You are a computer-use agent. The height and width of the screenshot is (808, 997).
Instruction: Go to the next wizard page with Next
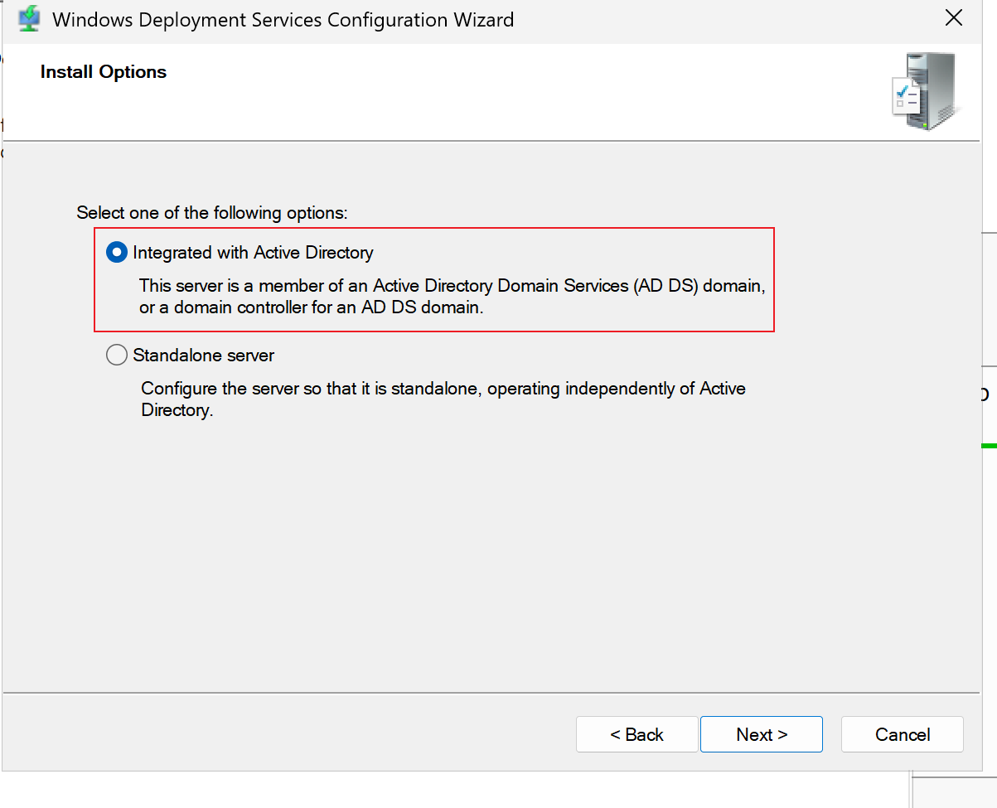pyautogui.click(x=762, y=734)
